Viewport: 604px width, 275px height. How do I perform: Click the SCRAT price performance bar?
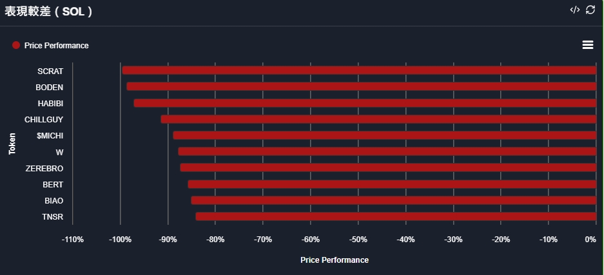pyautogui.click(x=359, y=70)
